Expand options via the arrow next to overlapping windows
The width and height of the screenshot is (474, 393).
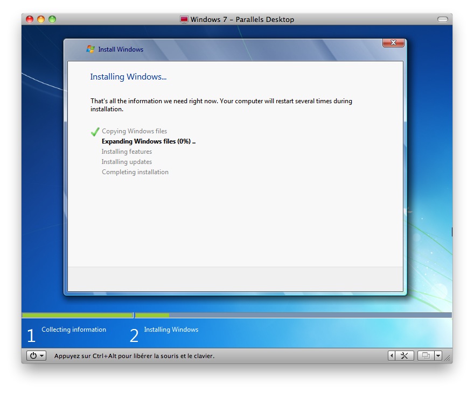pyautogui.click(x=437, y=355)
